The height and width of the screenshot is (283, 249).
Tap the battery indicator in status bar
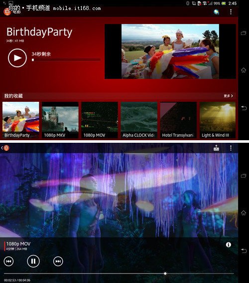click(x=224, y=3)
